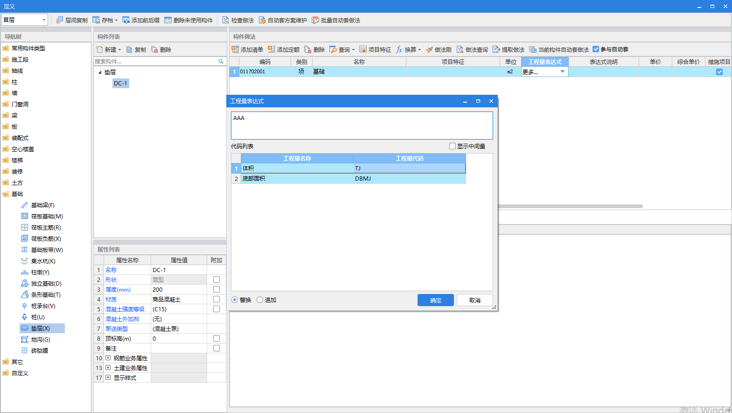
Task: Select 桩承台(V) in navigation tree
Action: (x=43, y=306)
